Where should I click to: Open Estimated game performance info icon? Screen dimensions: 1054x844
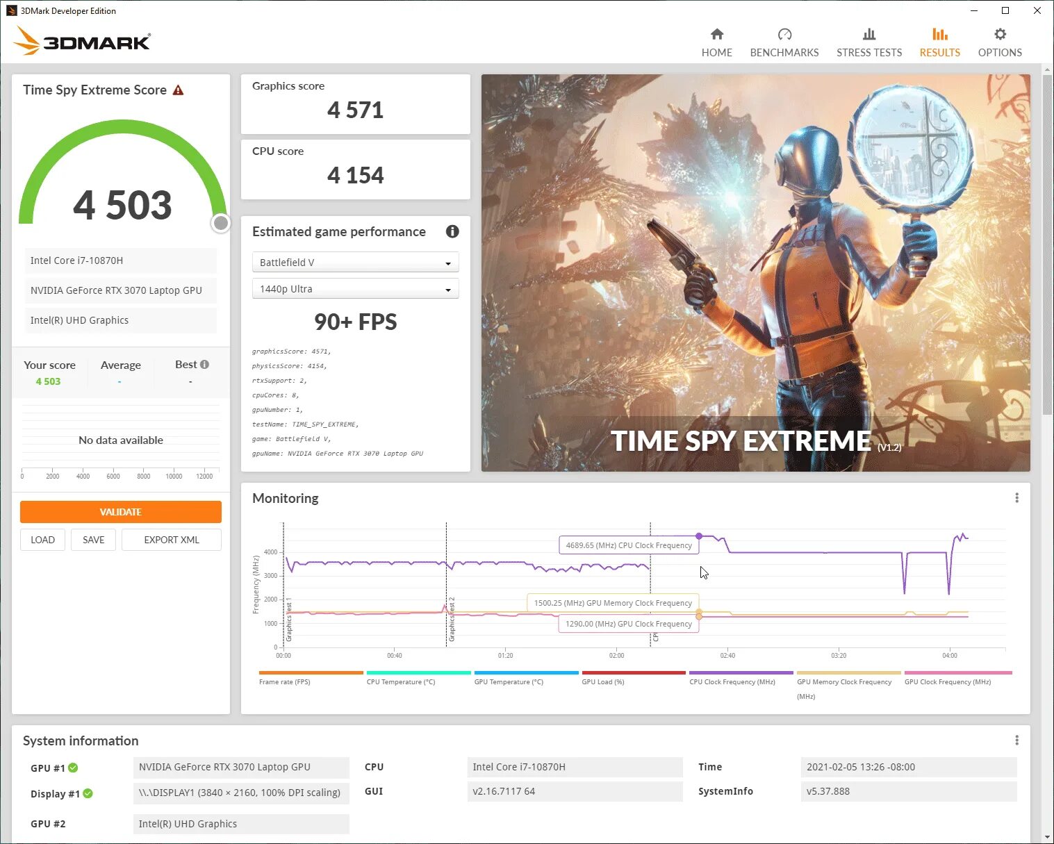click(x=452, y=231)
